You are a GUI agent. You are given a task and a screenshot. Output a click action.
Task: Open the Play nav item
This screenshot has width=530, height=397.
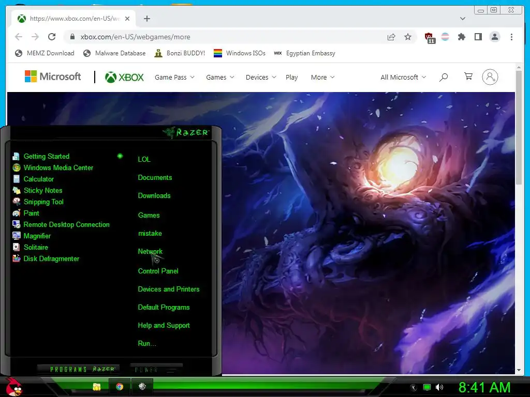tap(292, 78)
